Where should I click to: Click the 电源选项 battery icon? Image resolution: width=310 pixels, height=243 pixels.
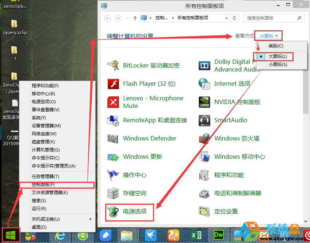(x=113, y=212)
